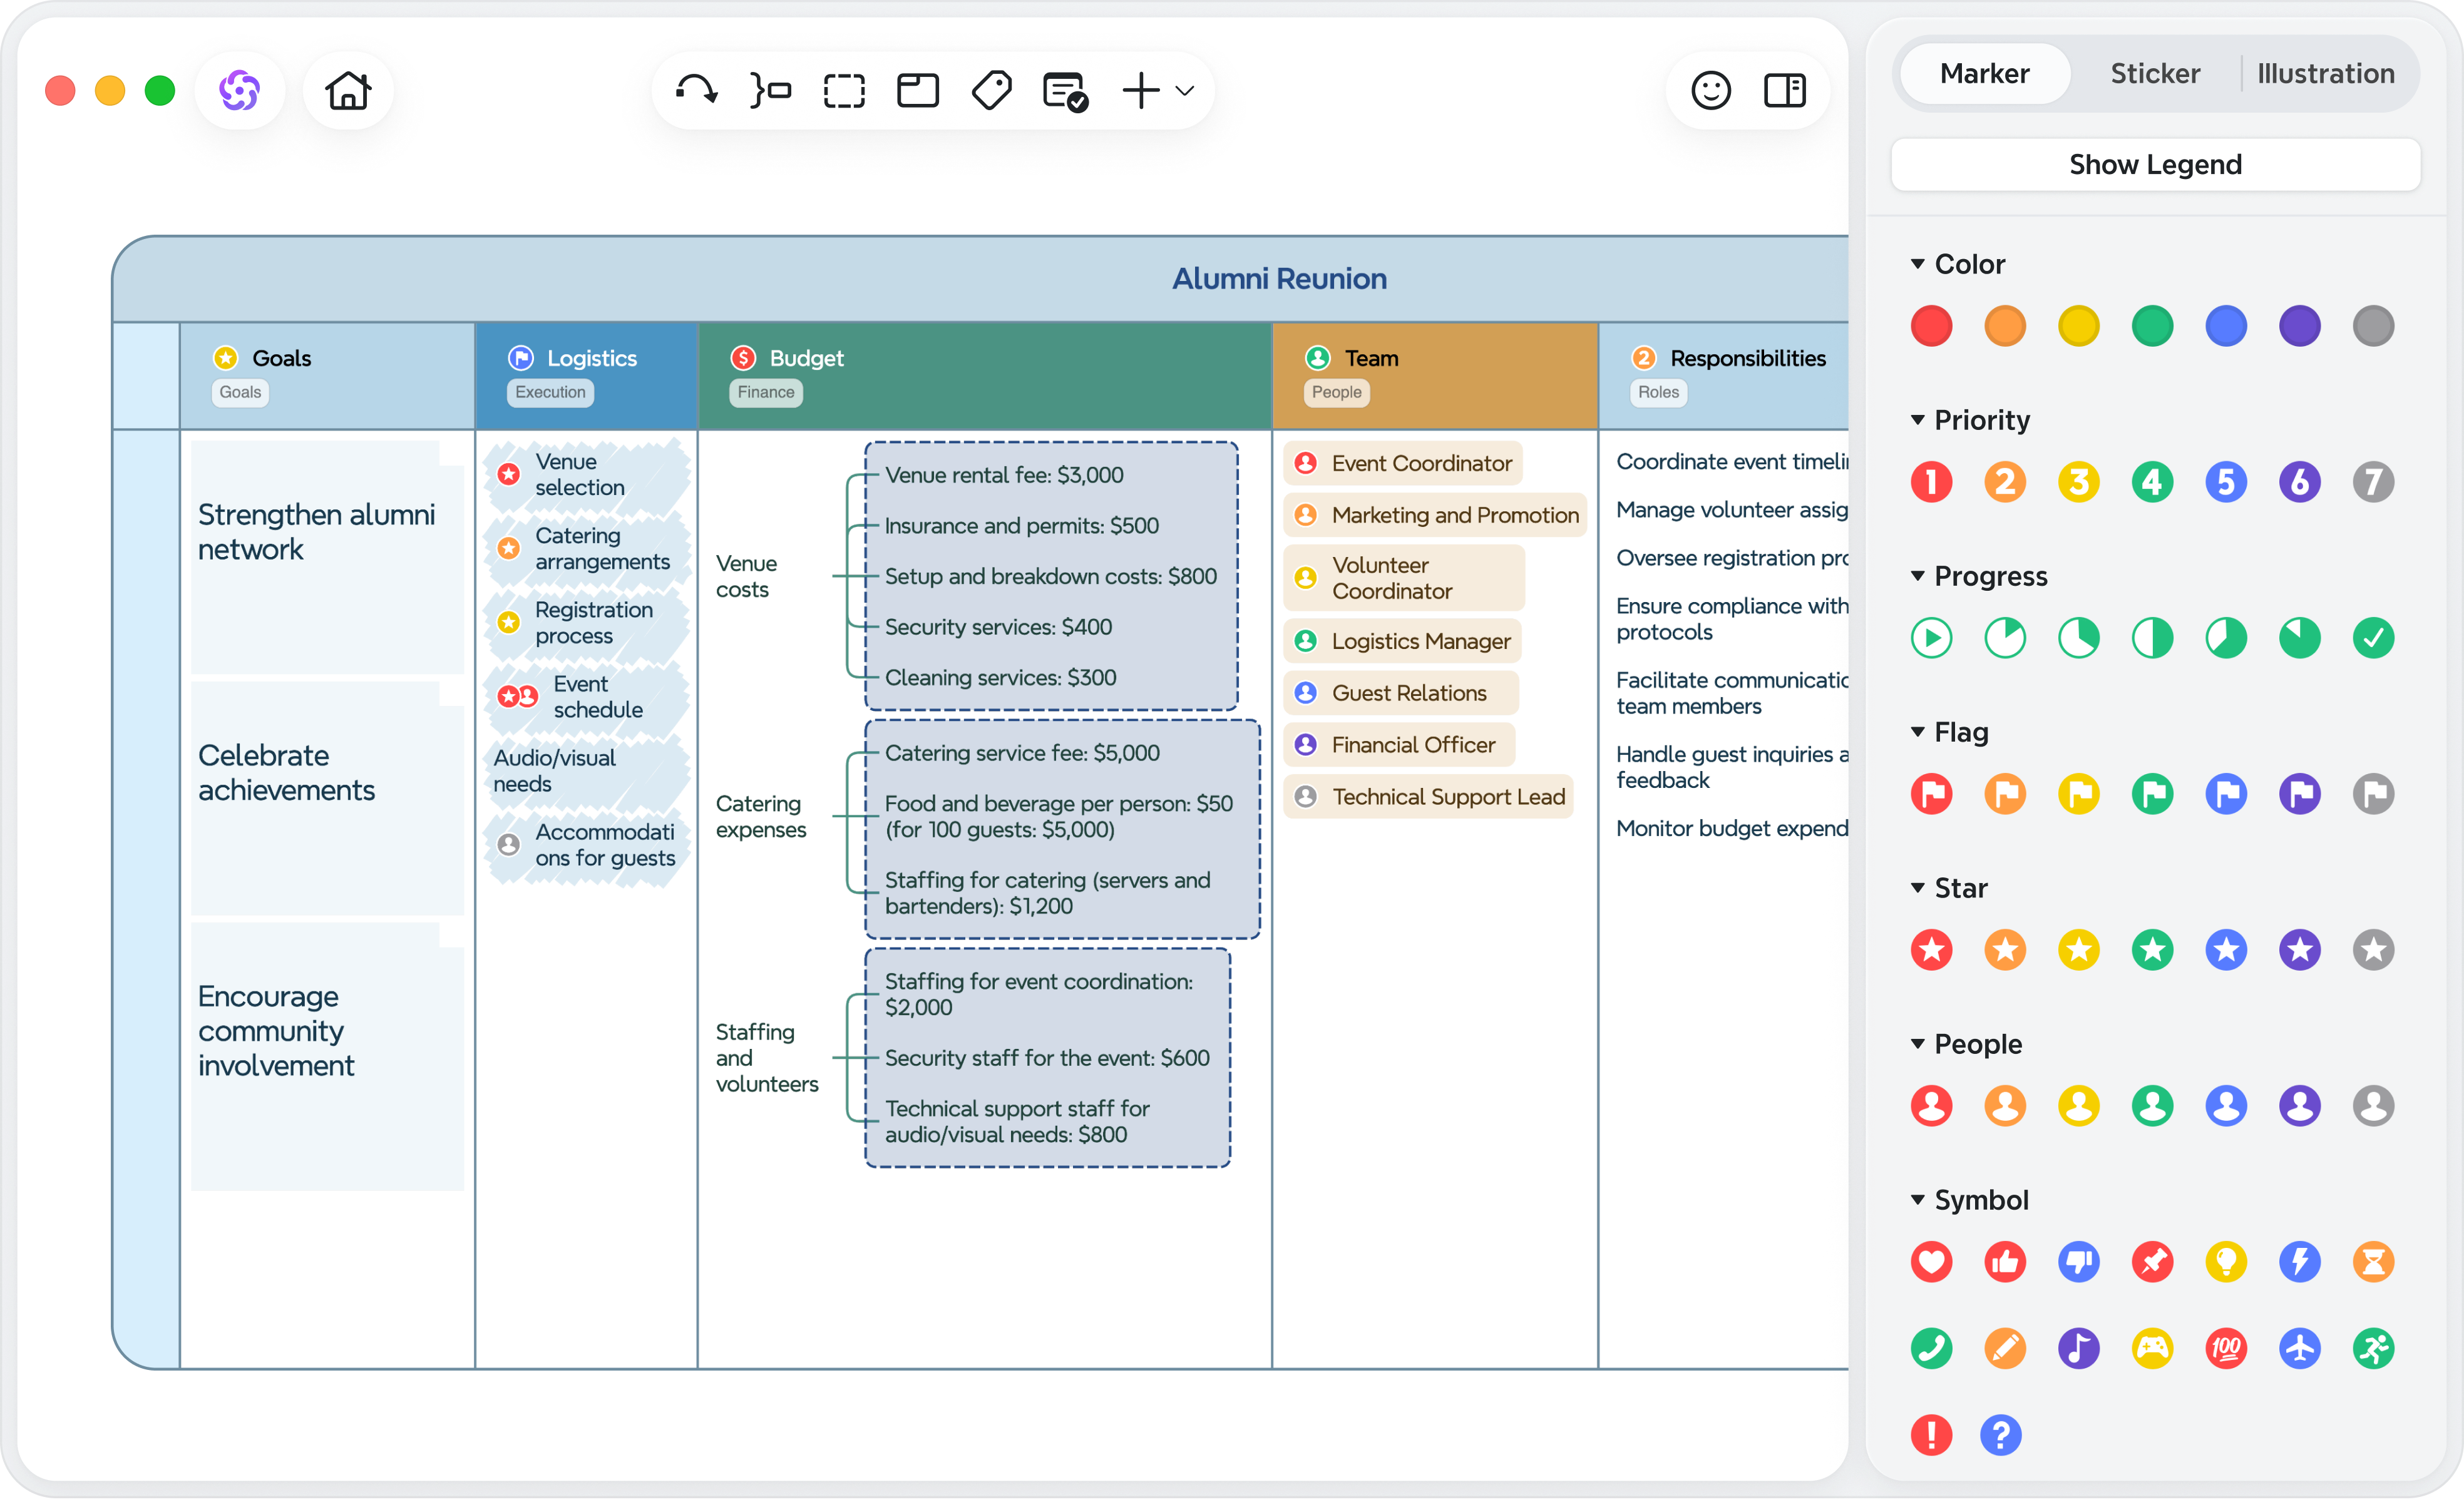
Task: Select the summary bracket tool
Action: pos(770,91)
